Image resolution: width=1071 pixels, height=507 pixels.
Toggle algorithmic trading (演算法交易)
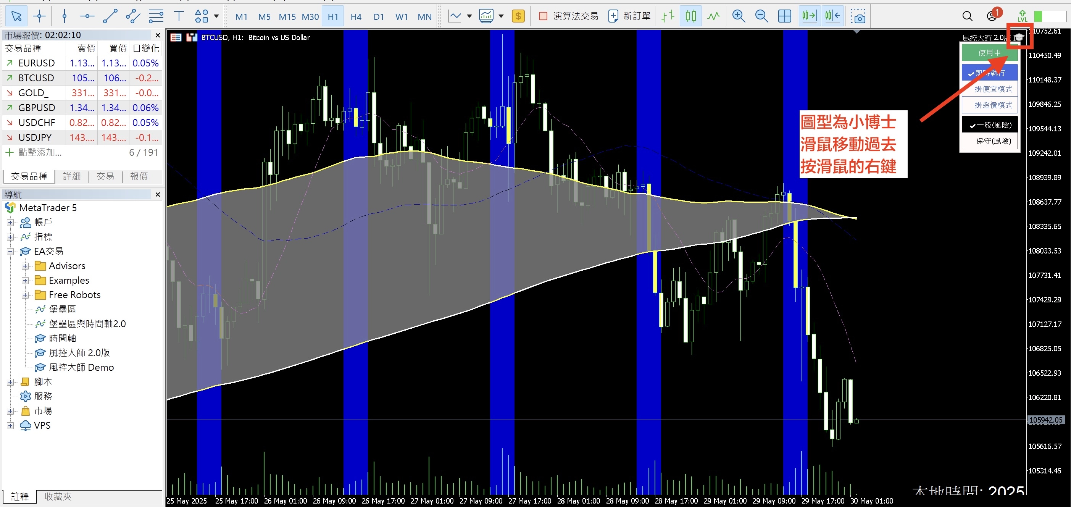pos(568,16)
